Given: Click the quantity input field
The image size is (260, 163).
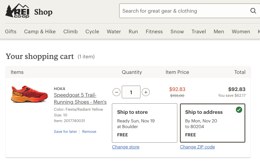Looking at the screenshot, I should pyautogui.click(x=131, y=92).
